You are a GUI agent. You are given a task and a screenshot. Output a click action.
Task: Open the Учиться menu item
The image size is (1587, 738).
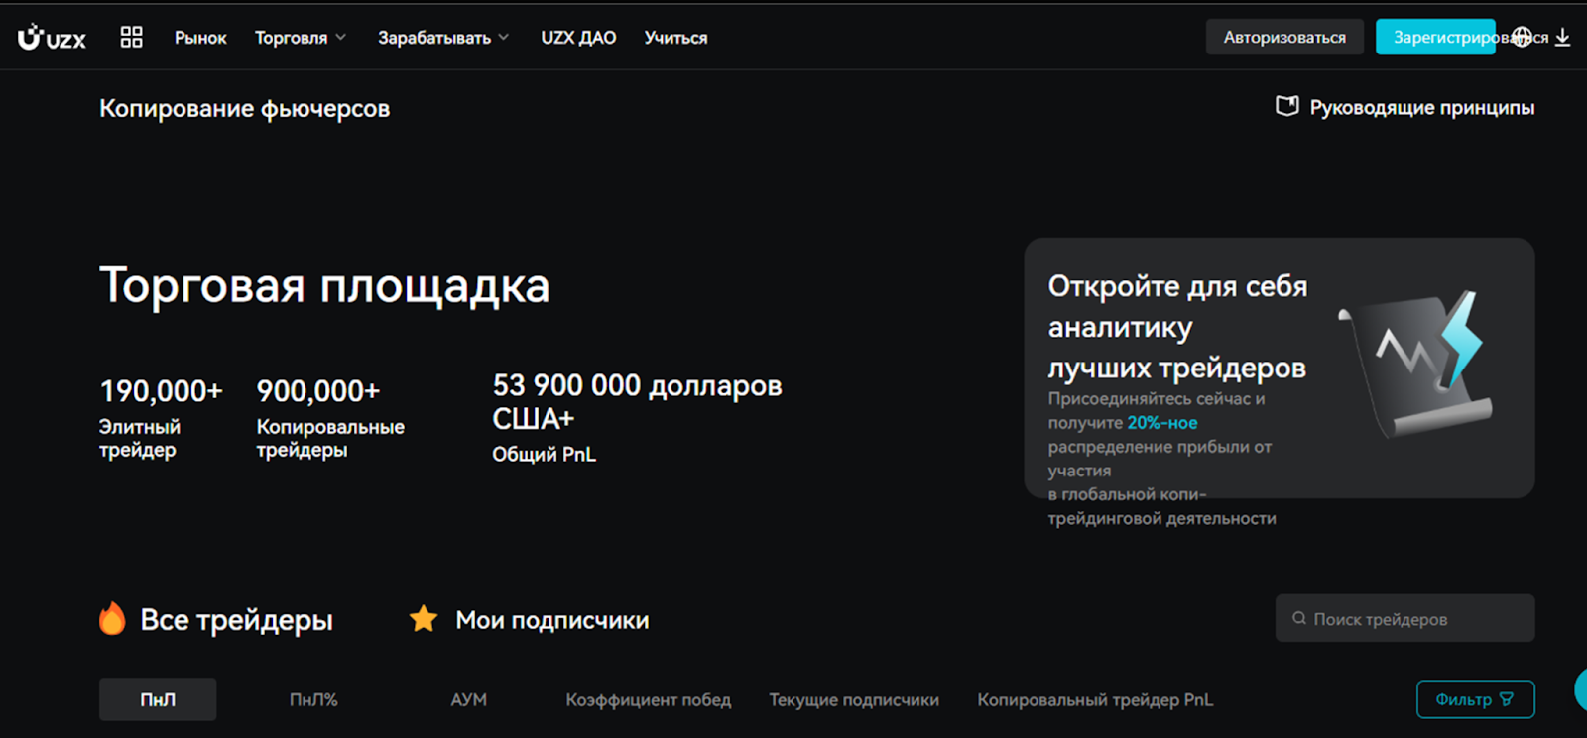click(675, 38)
